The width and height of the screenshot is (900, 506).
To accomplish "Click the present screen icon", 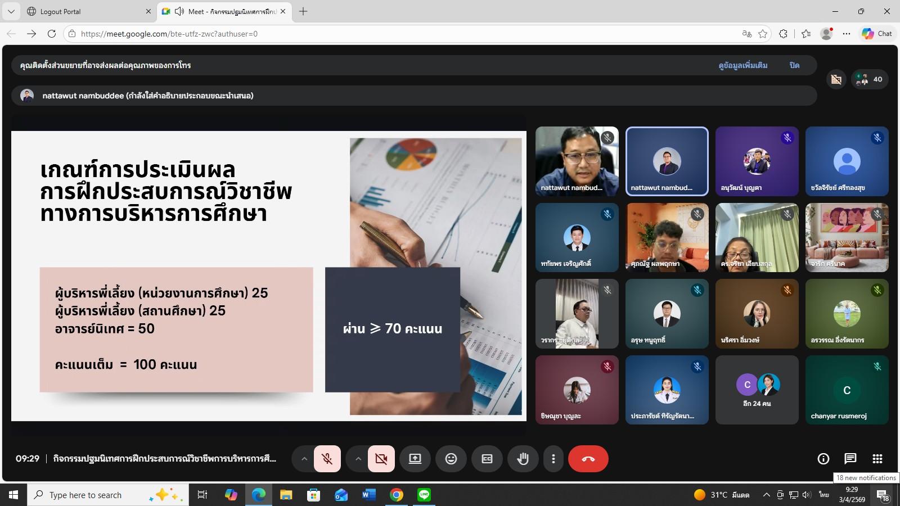I will click(x=415, y=459).
